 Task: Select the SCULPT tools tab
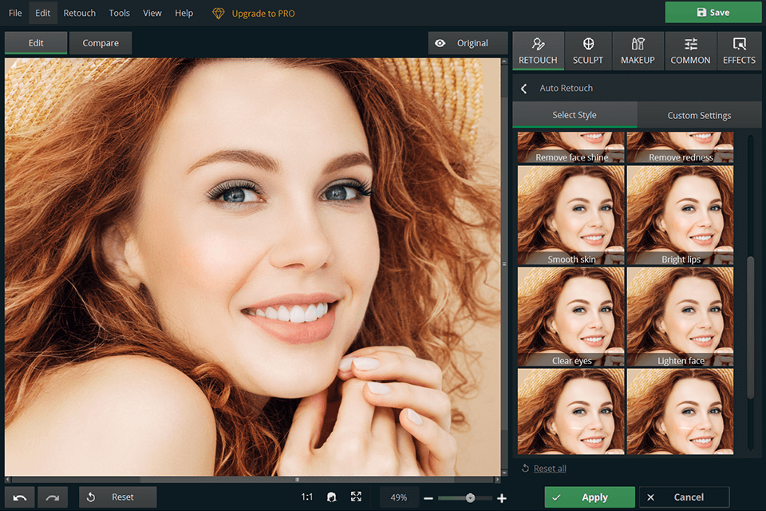(x=588, y=51)
